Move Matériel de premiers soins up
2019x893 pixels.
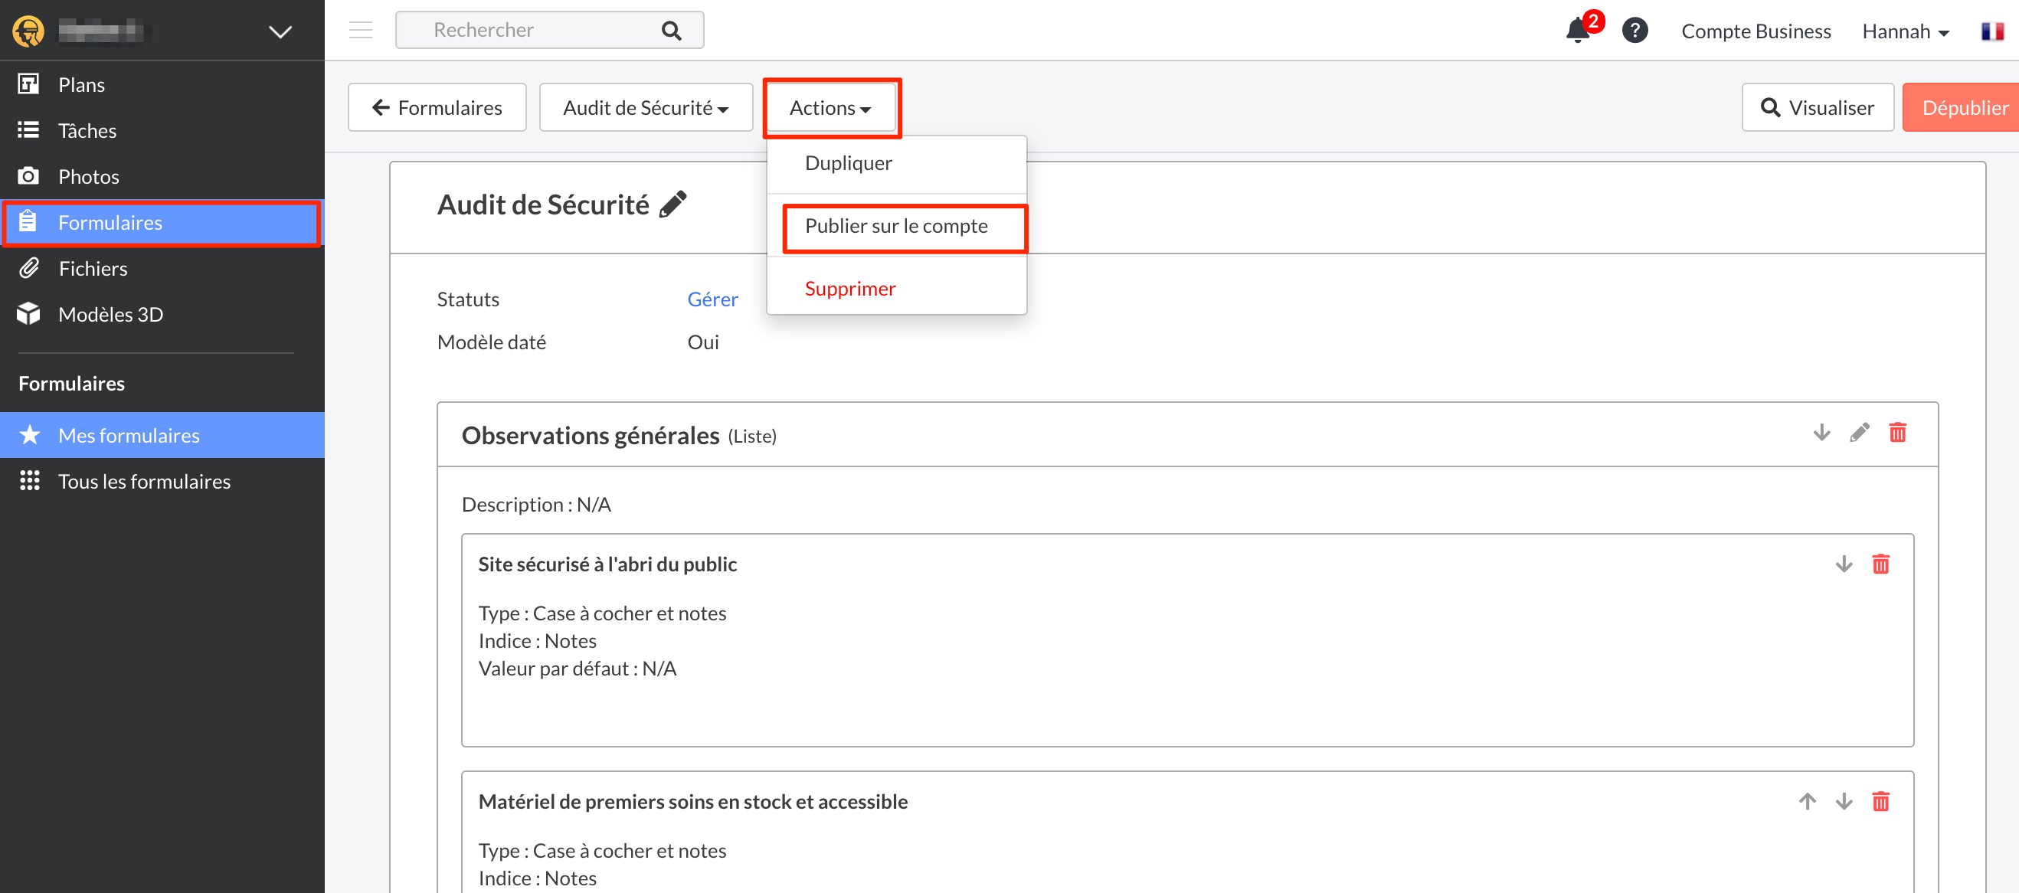click(x=1807, y=801)
